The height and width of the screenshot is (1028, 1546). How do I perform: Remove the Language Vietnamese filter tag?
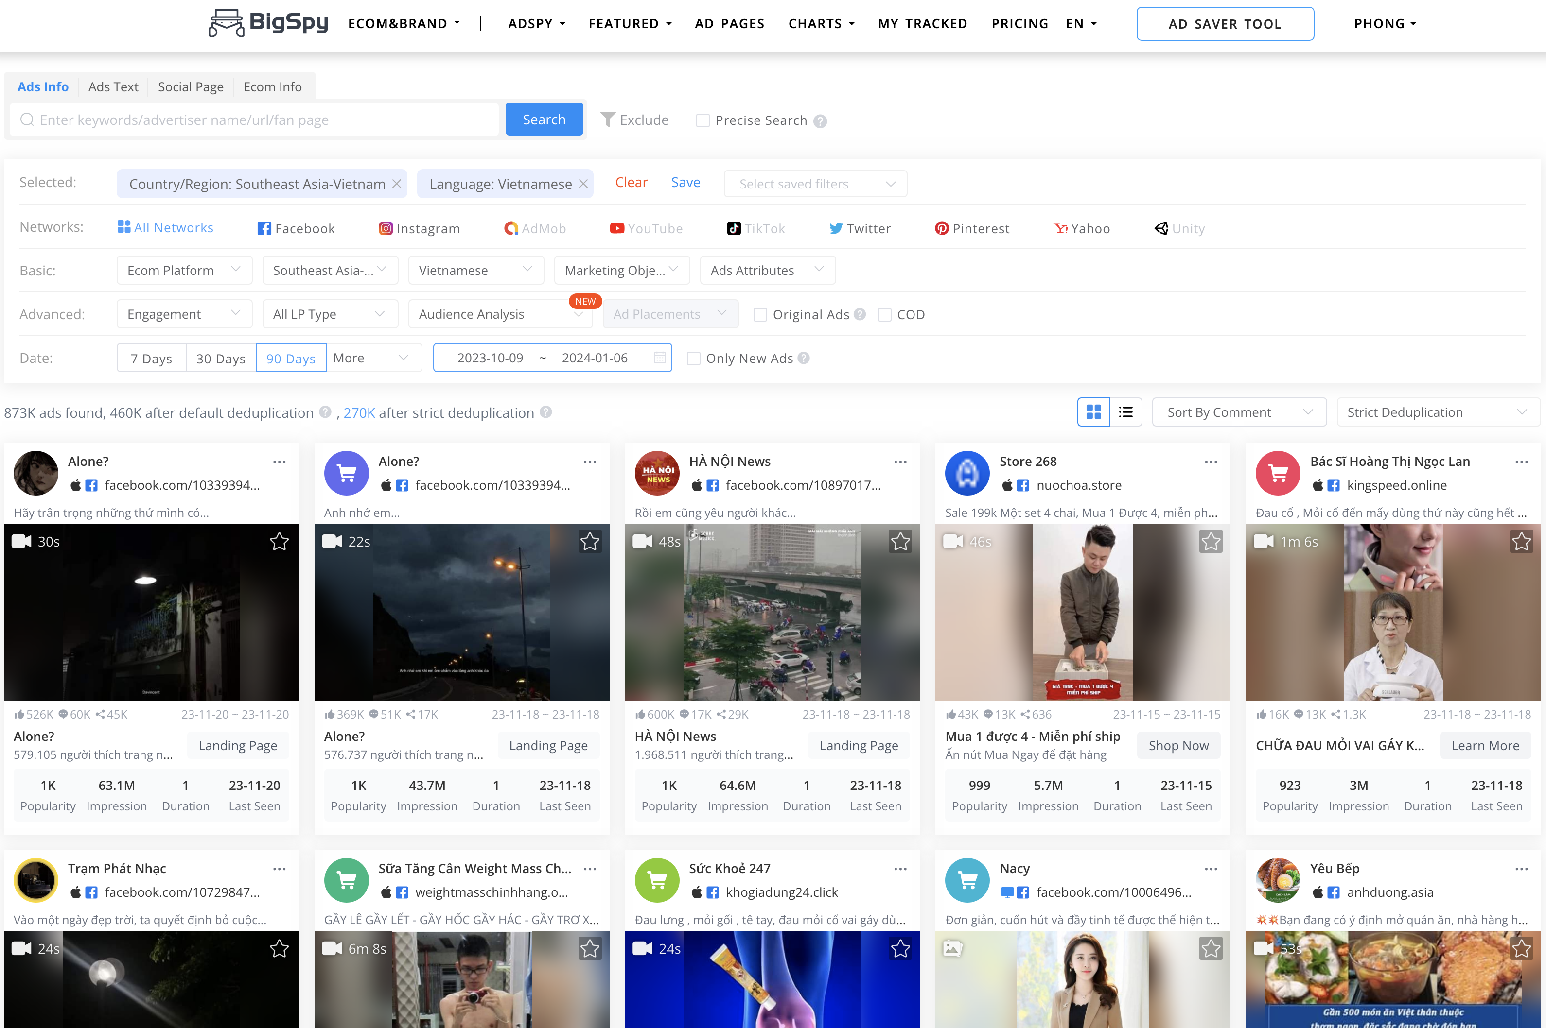tap(583, 184)
